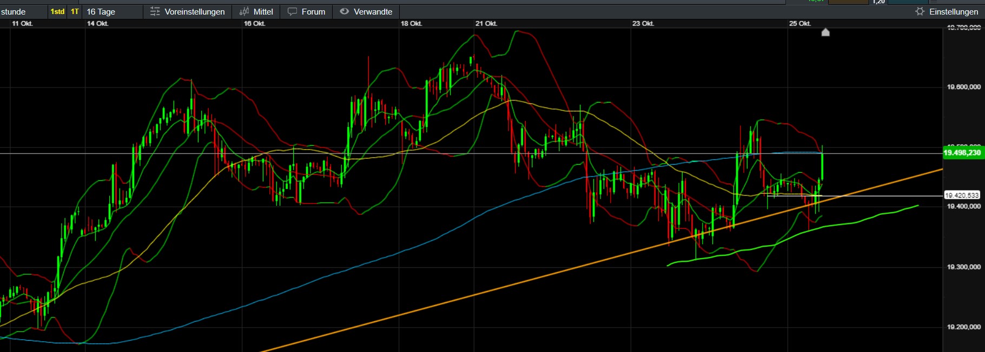Open Voreinstellungen presets
985x352 pixels.
point(187,11)
